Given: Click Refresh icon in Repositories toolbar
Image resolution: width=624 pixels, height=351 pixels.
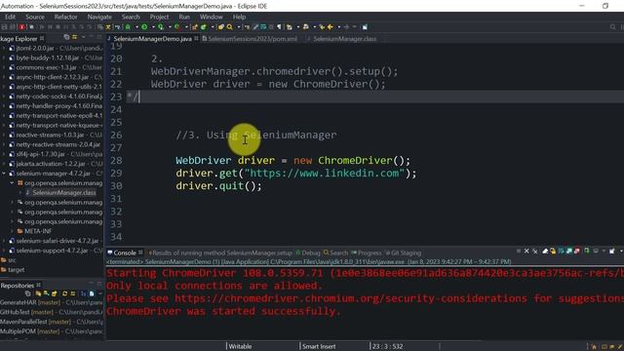Looking at the screenshot, I should (x=64, y=293).
